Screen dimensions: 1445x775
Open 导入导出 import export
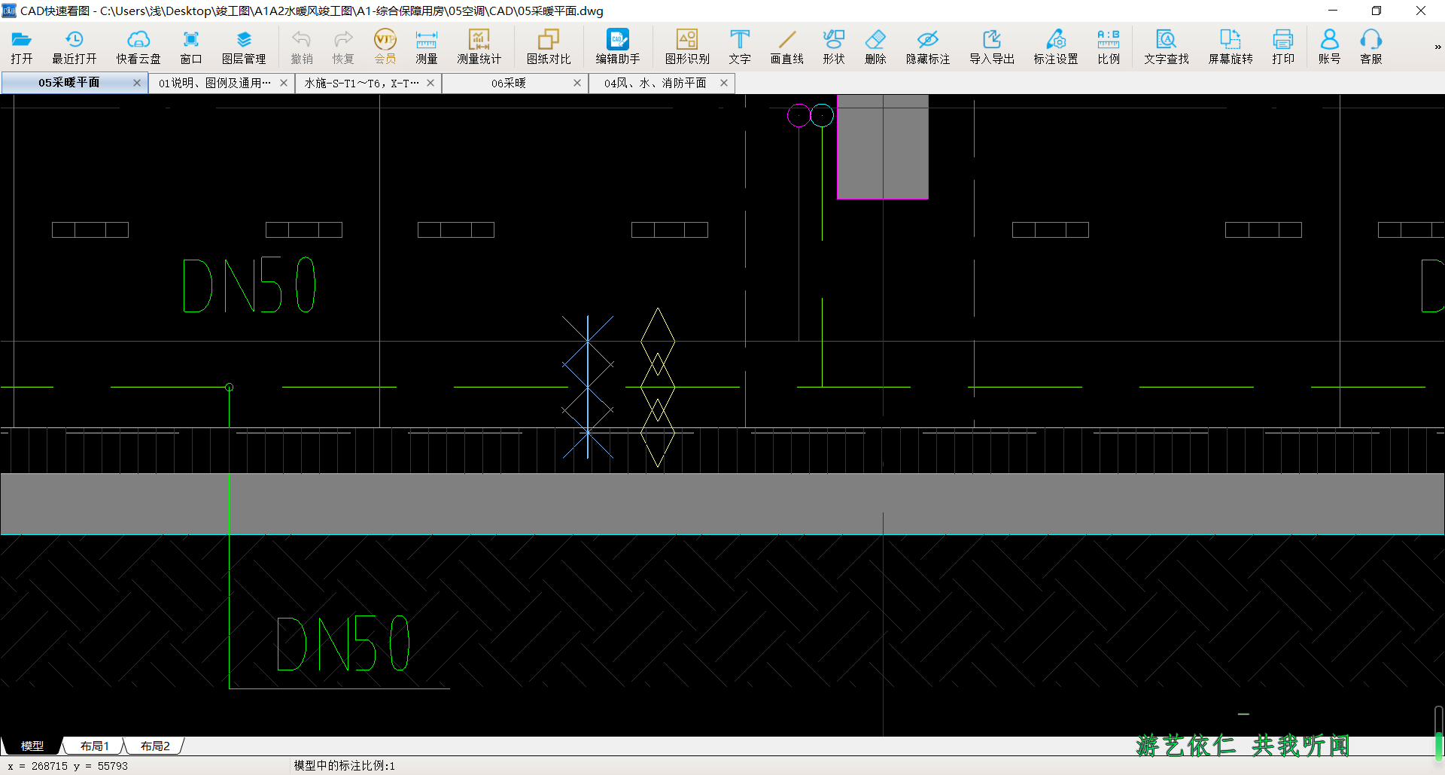992,47
